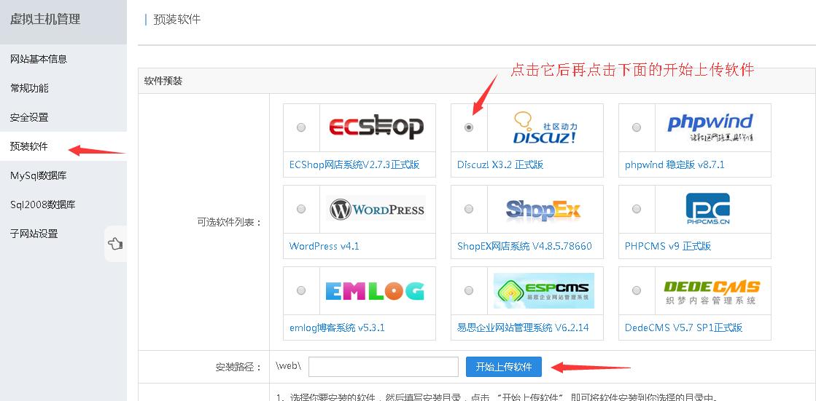Viewport: 816px width, 401px height.
Task: Select the ESPCMS 易思 radio button
Action: click(x=469, y=290)
